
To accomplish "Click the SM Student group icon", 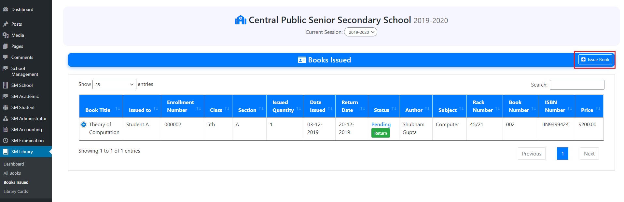I will coord(6,107).
